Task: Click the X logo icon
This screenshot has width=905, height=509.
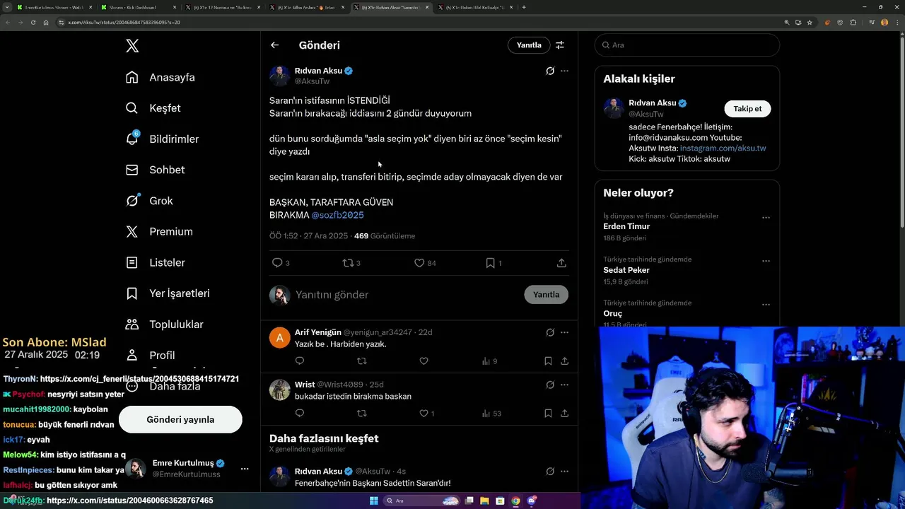Action: coord(132,46)
